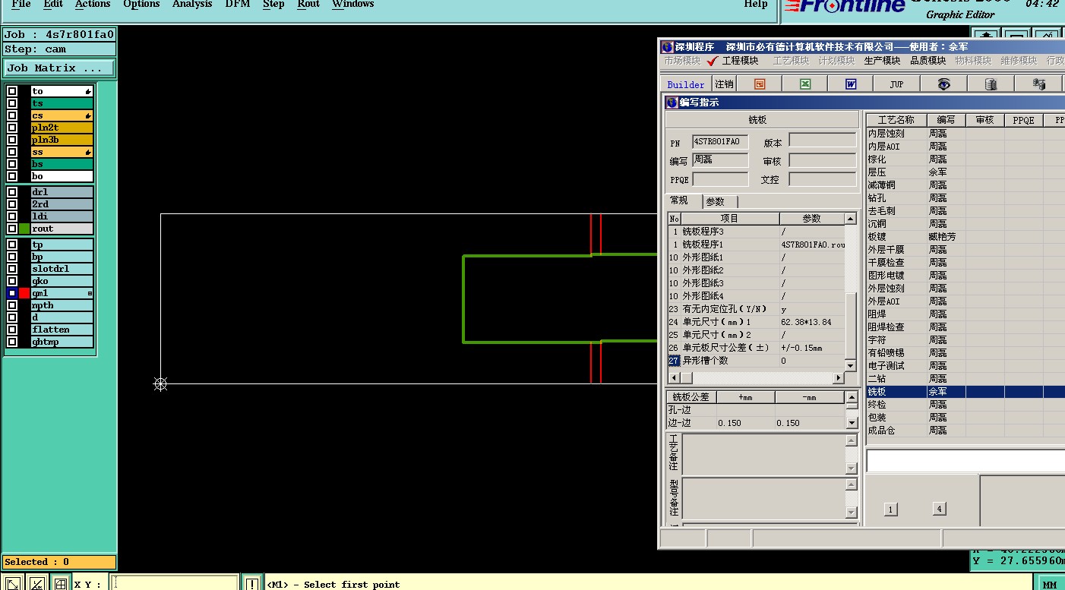The image size is (1065, 590).
Task: Click the red color swatch of gm1 layer
Action: click(24, 293)
